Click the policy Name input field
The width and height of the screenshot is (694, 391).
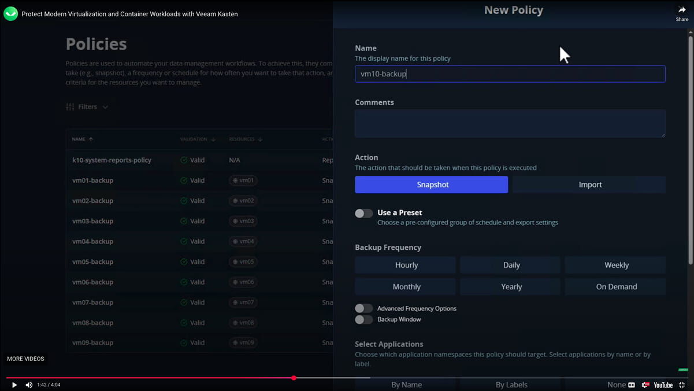(510, 74)
